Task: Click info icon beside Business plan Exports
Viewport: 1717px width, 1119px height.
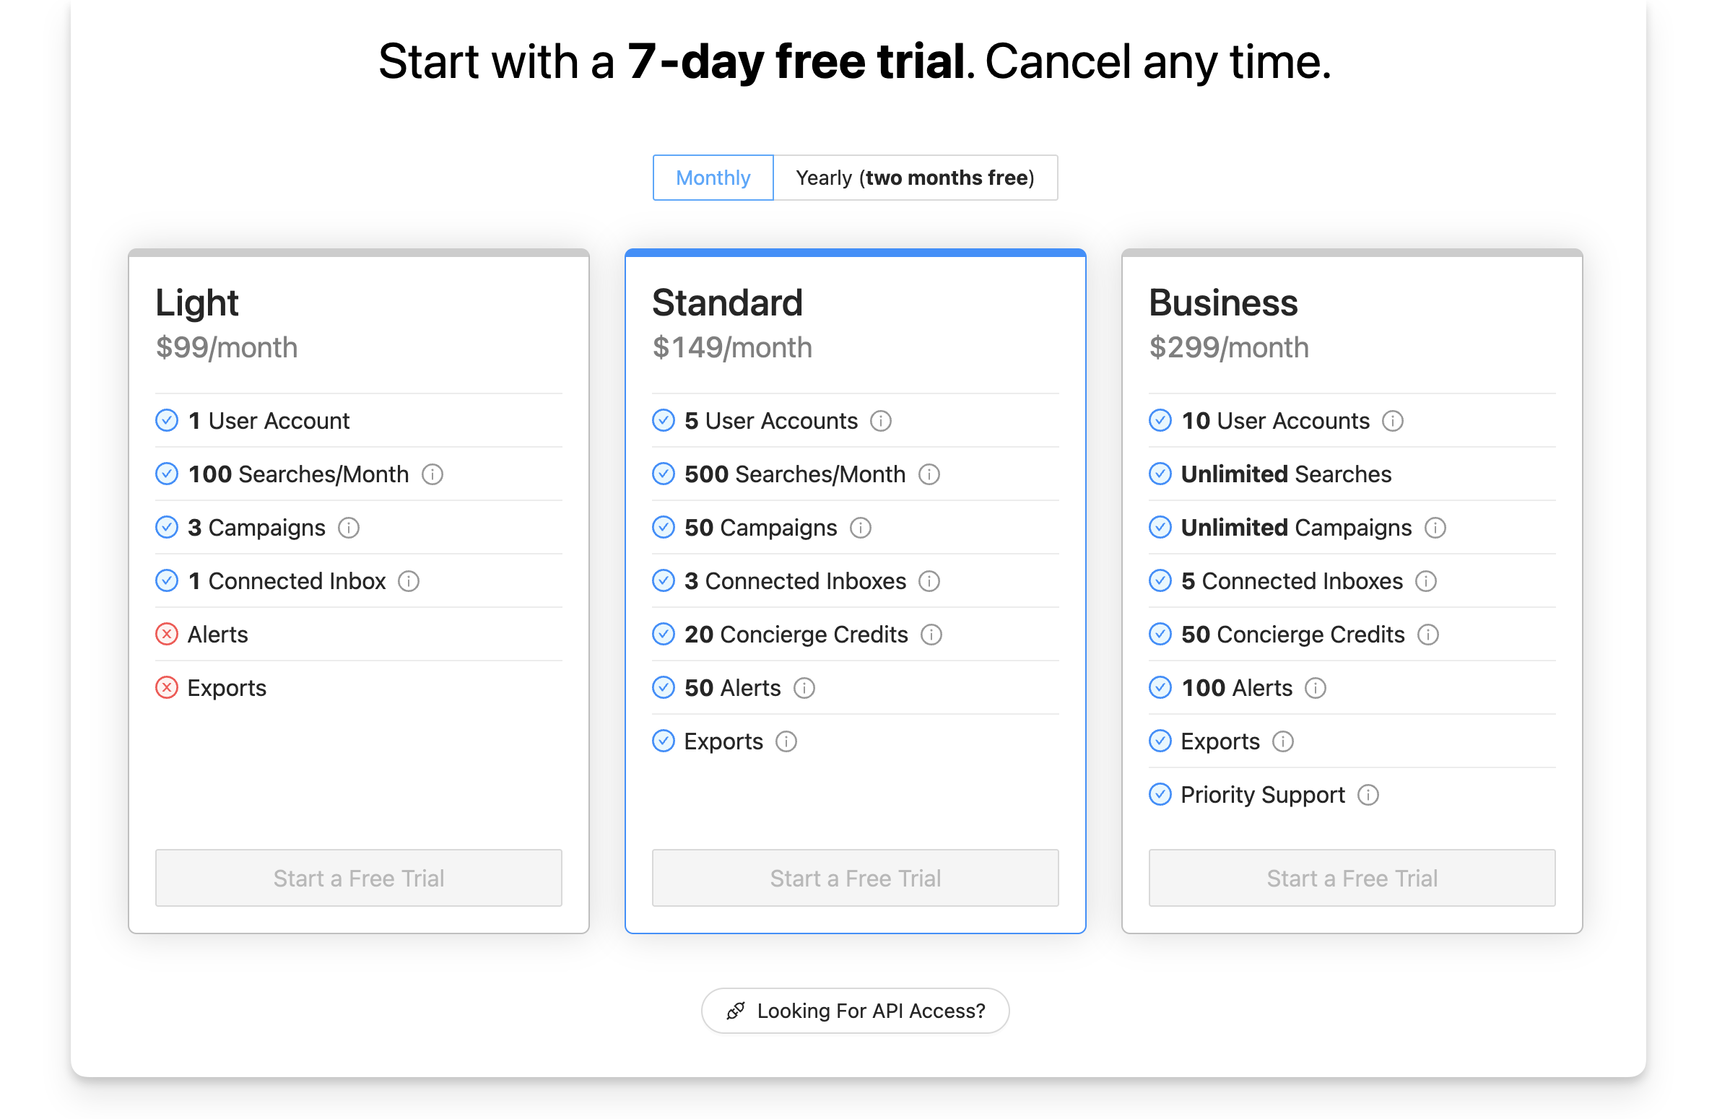Action: click(1282, 741)
